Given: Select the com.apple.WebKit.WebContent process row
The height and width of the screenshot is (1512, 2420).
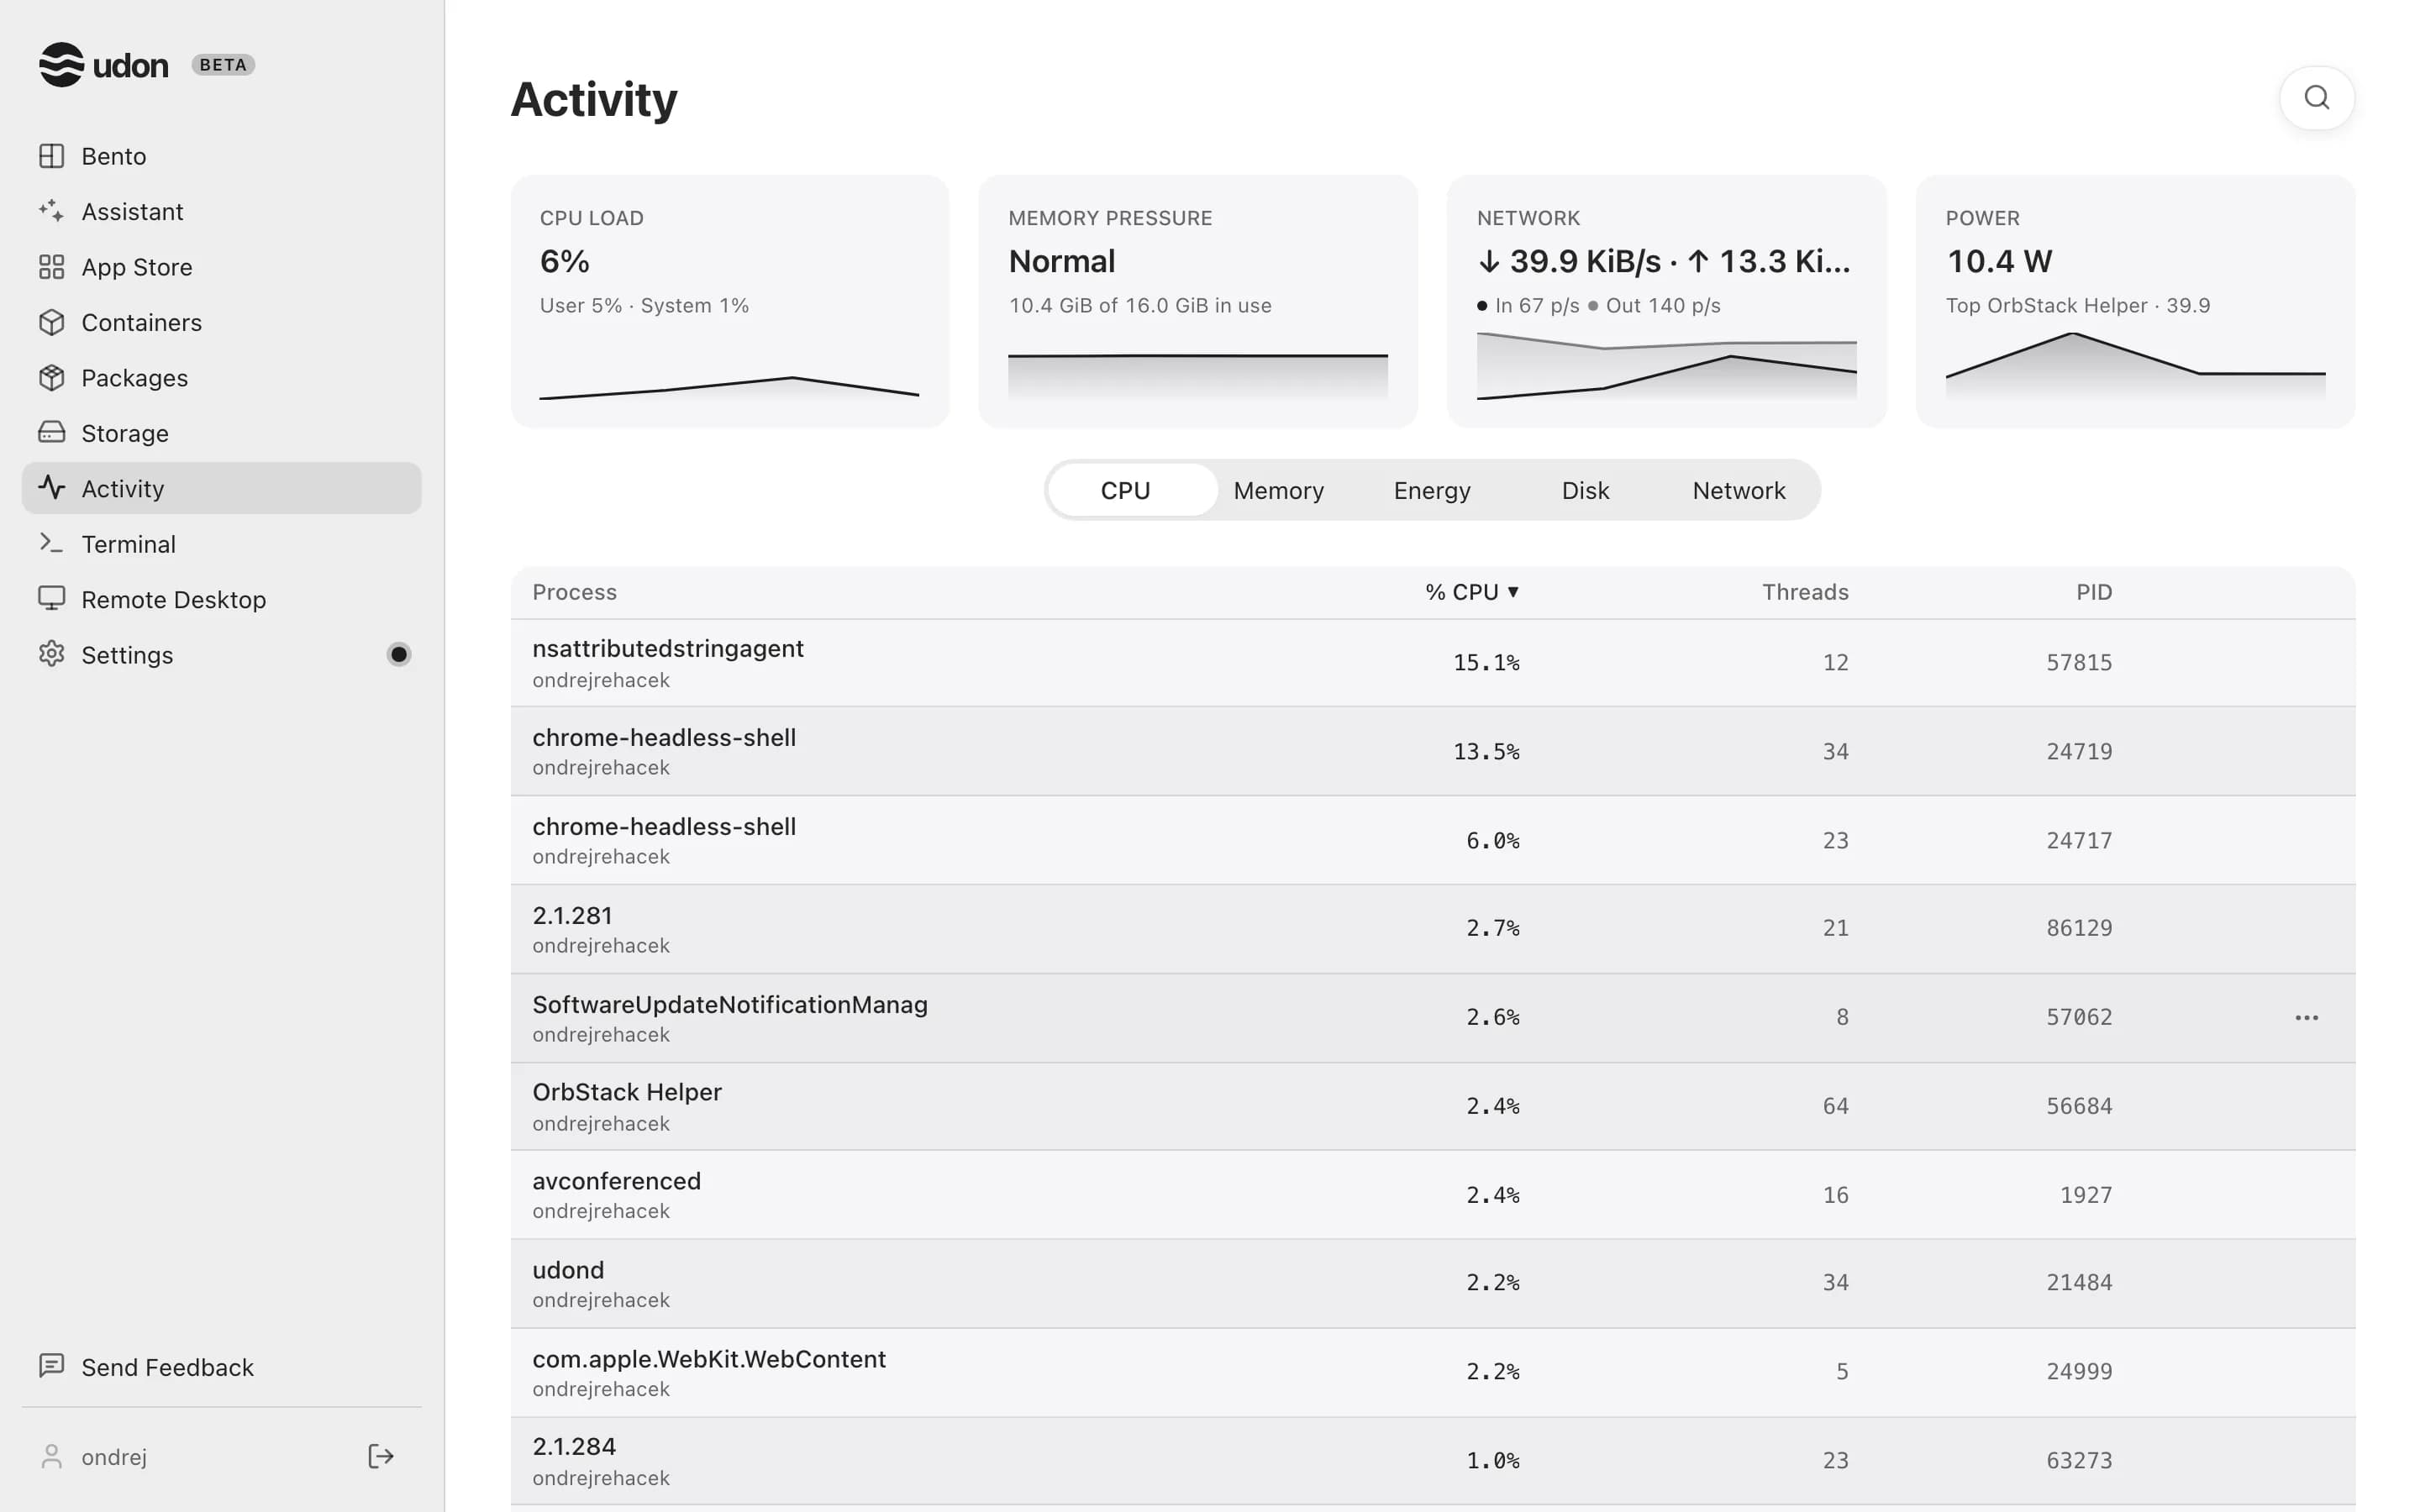Looking at the screenshot, I should 1432,1372.
